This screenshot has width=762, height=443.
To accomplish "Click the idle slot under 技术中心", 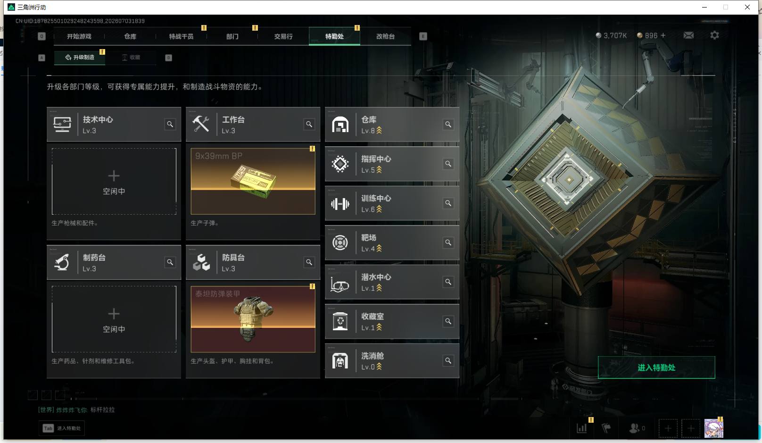I will (114, 182).
